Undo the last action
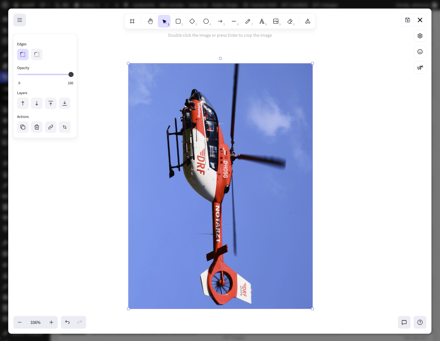Screen dimensions: 440x341 click(x=67, y=322)
